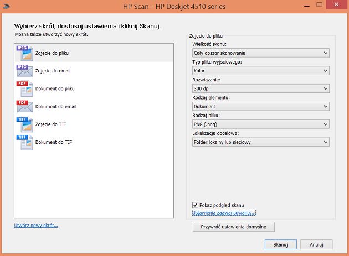
Task: Click the 'Utwórz nowy skrót...' link
Action: (x=36, y=226)
